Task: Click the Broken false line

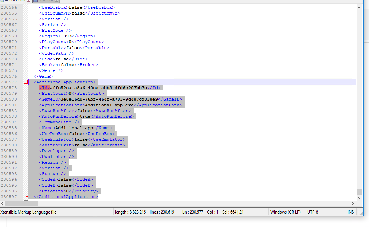Action: point(69,65)
